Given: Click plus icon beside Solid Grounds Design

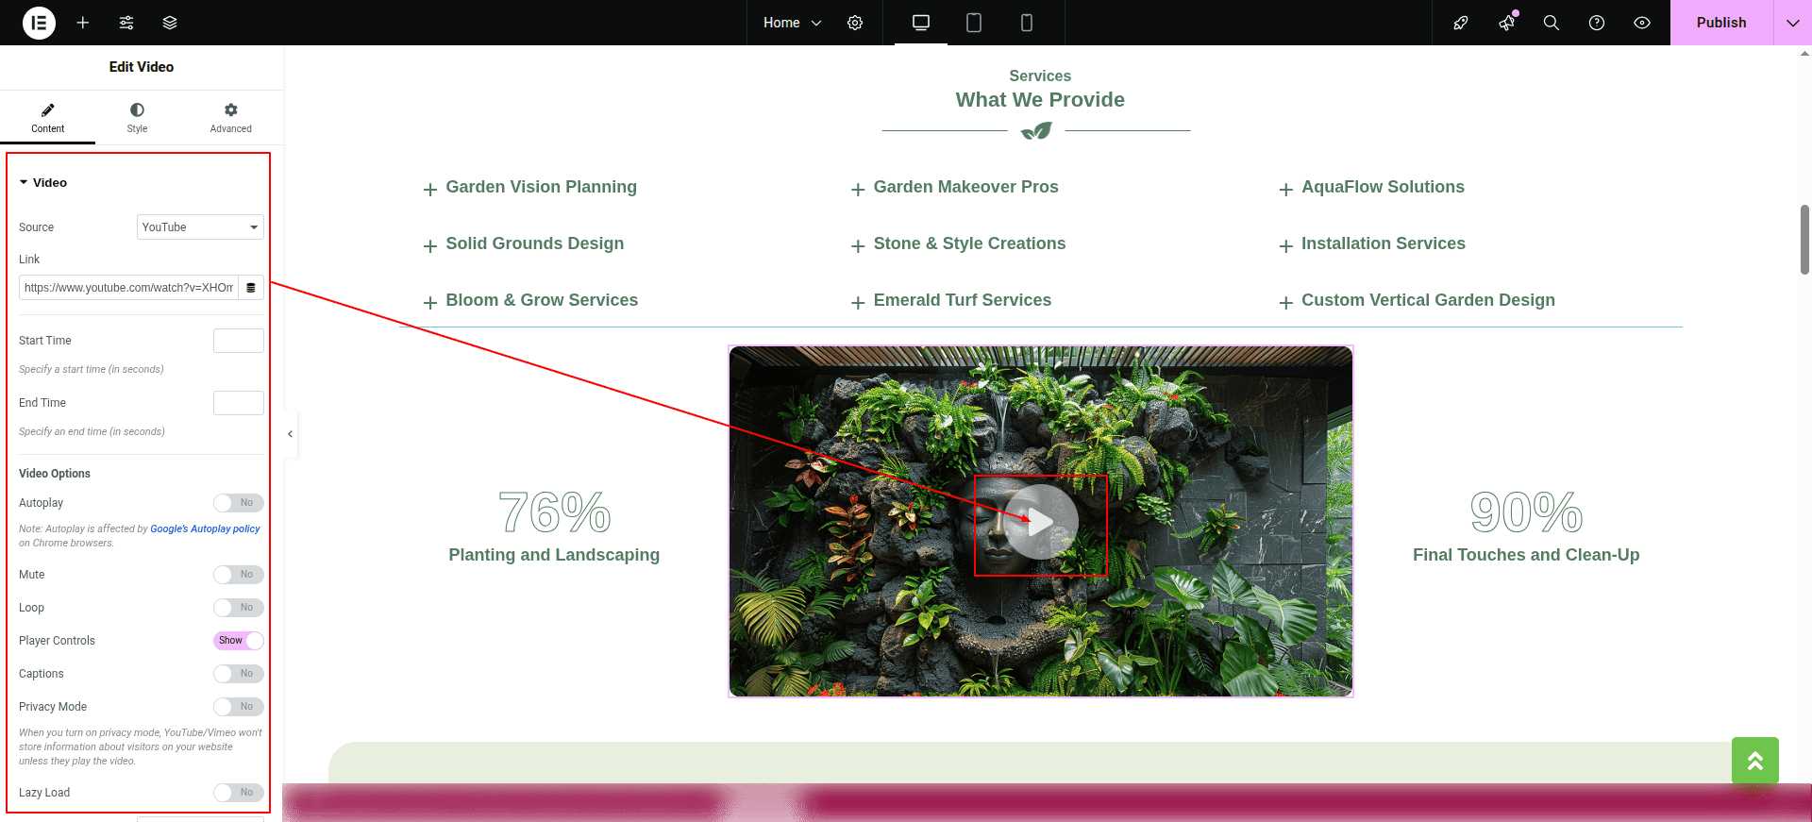Looking at the screenshot, I should click(x=430, y=246).
